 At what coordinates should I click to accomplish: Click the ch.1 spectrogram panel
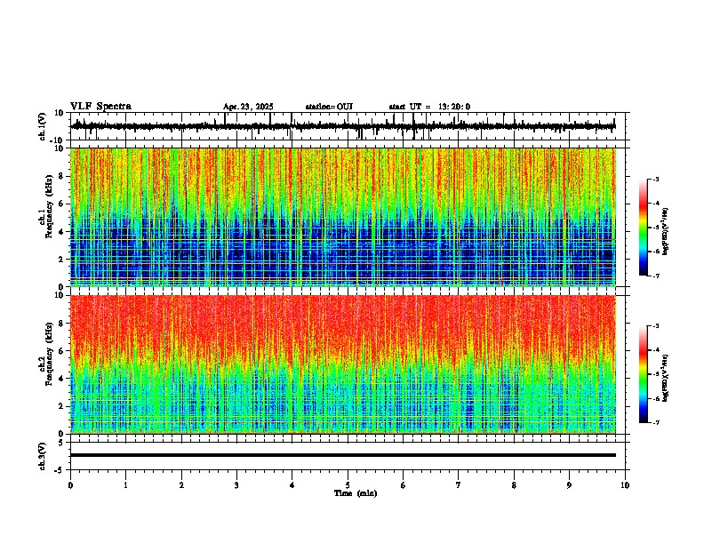pos(343,217)
